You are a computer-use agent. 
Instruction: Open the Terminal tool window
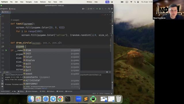[x=60, y=91]
